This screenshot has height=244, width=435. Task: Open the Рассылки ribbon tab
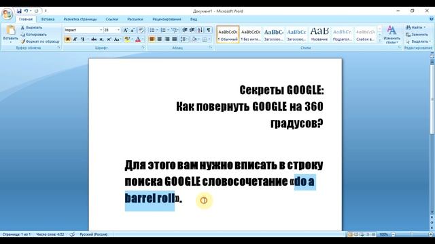coord(135,20)
